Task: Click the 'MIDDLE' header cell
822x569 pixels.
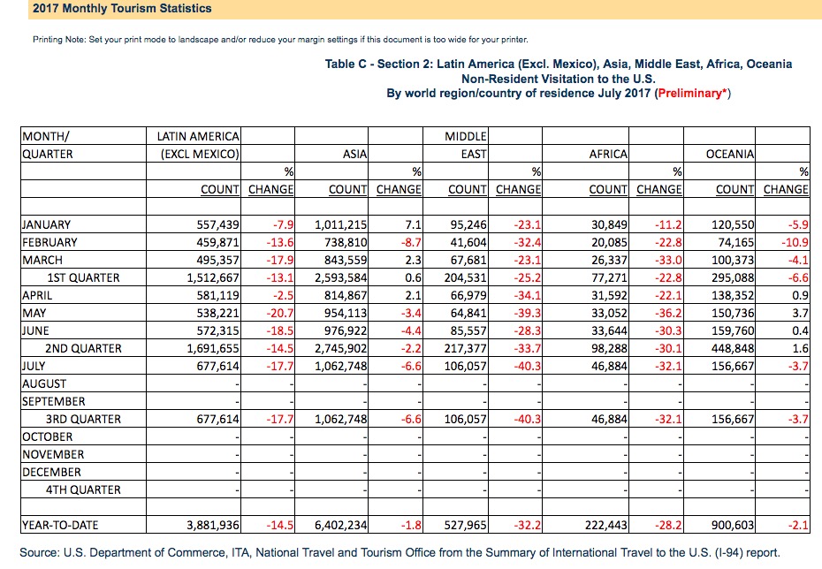Action: coord(466,136)
